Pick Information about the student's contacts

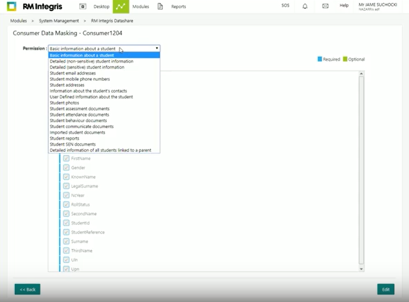pyautogui.click(x=104, y=91)
